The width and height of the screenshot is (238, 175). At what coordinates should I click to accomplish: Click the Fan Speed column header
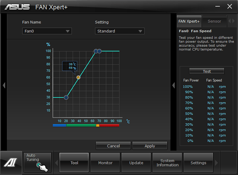[214, 80]
